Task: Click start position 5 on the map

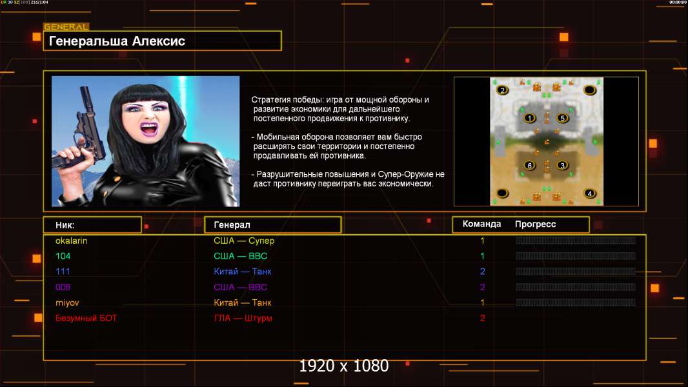Action: 562,118
